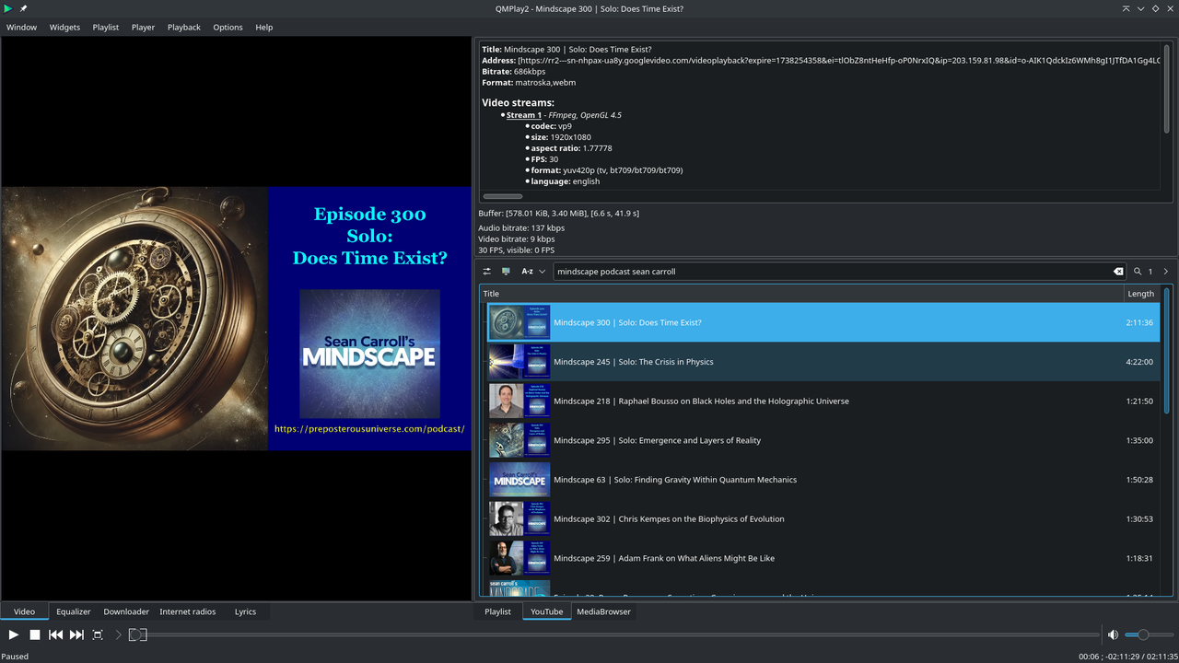
Task: Click the QMPlay2 title bar app icon
Action: click(x=8, y=8)
